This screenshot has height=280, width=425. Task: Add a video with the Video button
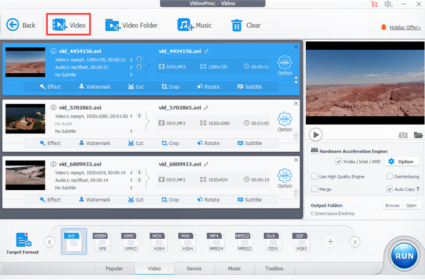[x=68, y=25]
